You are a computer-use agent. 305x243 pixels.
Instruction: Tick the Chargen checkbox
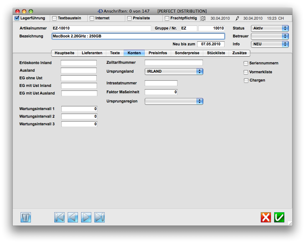(246, 81)
